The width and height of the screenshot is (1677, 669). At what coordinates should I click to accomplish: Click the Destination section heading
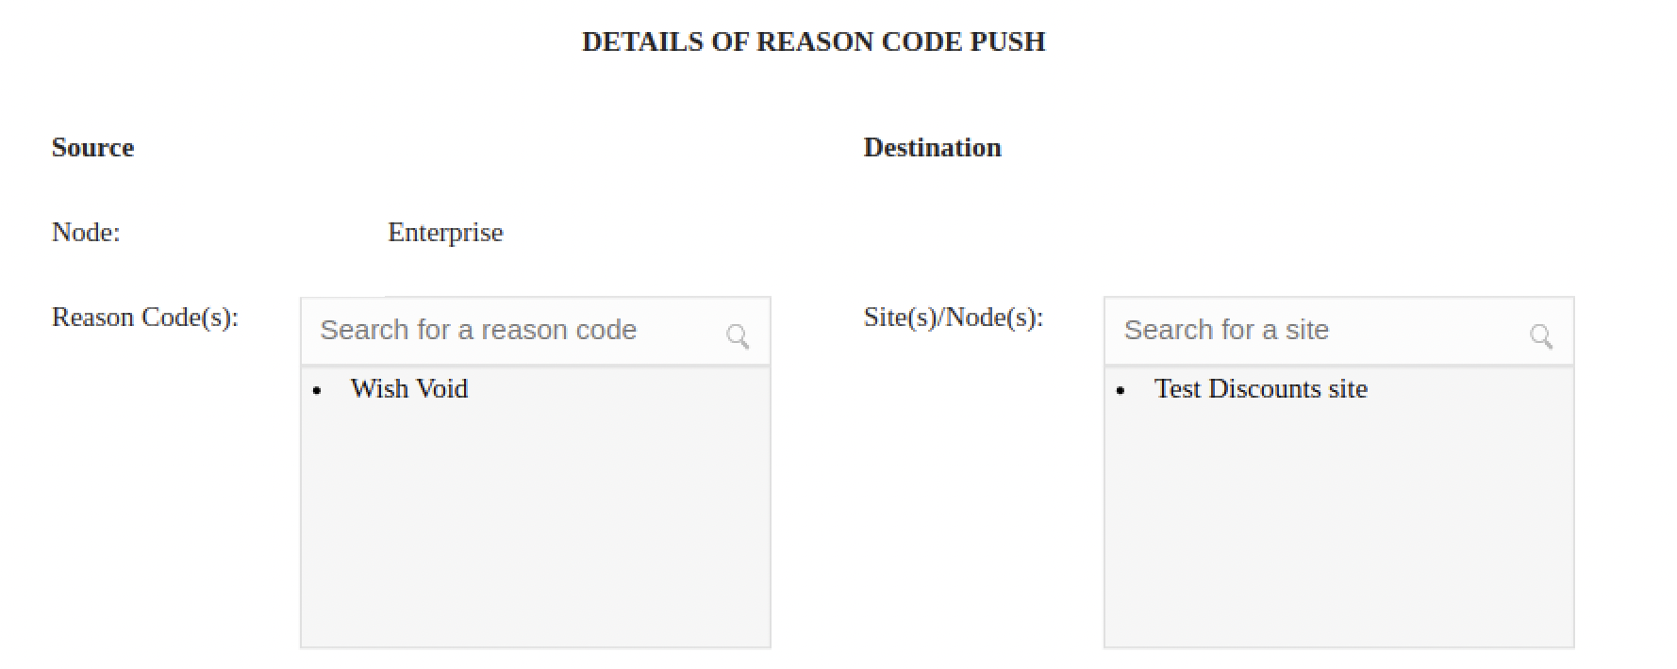(x=932, y=148)
